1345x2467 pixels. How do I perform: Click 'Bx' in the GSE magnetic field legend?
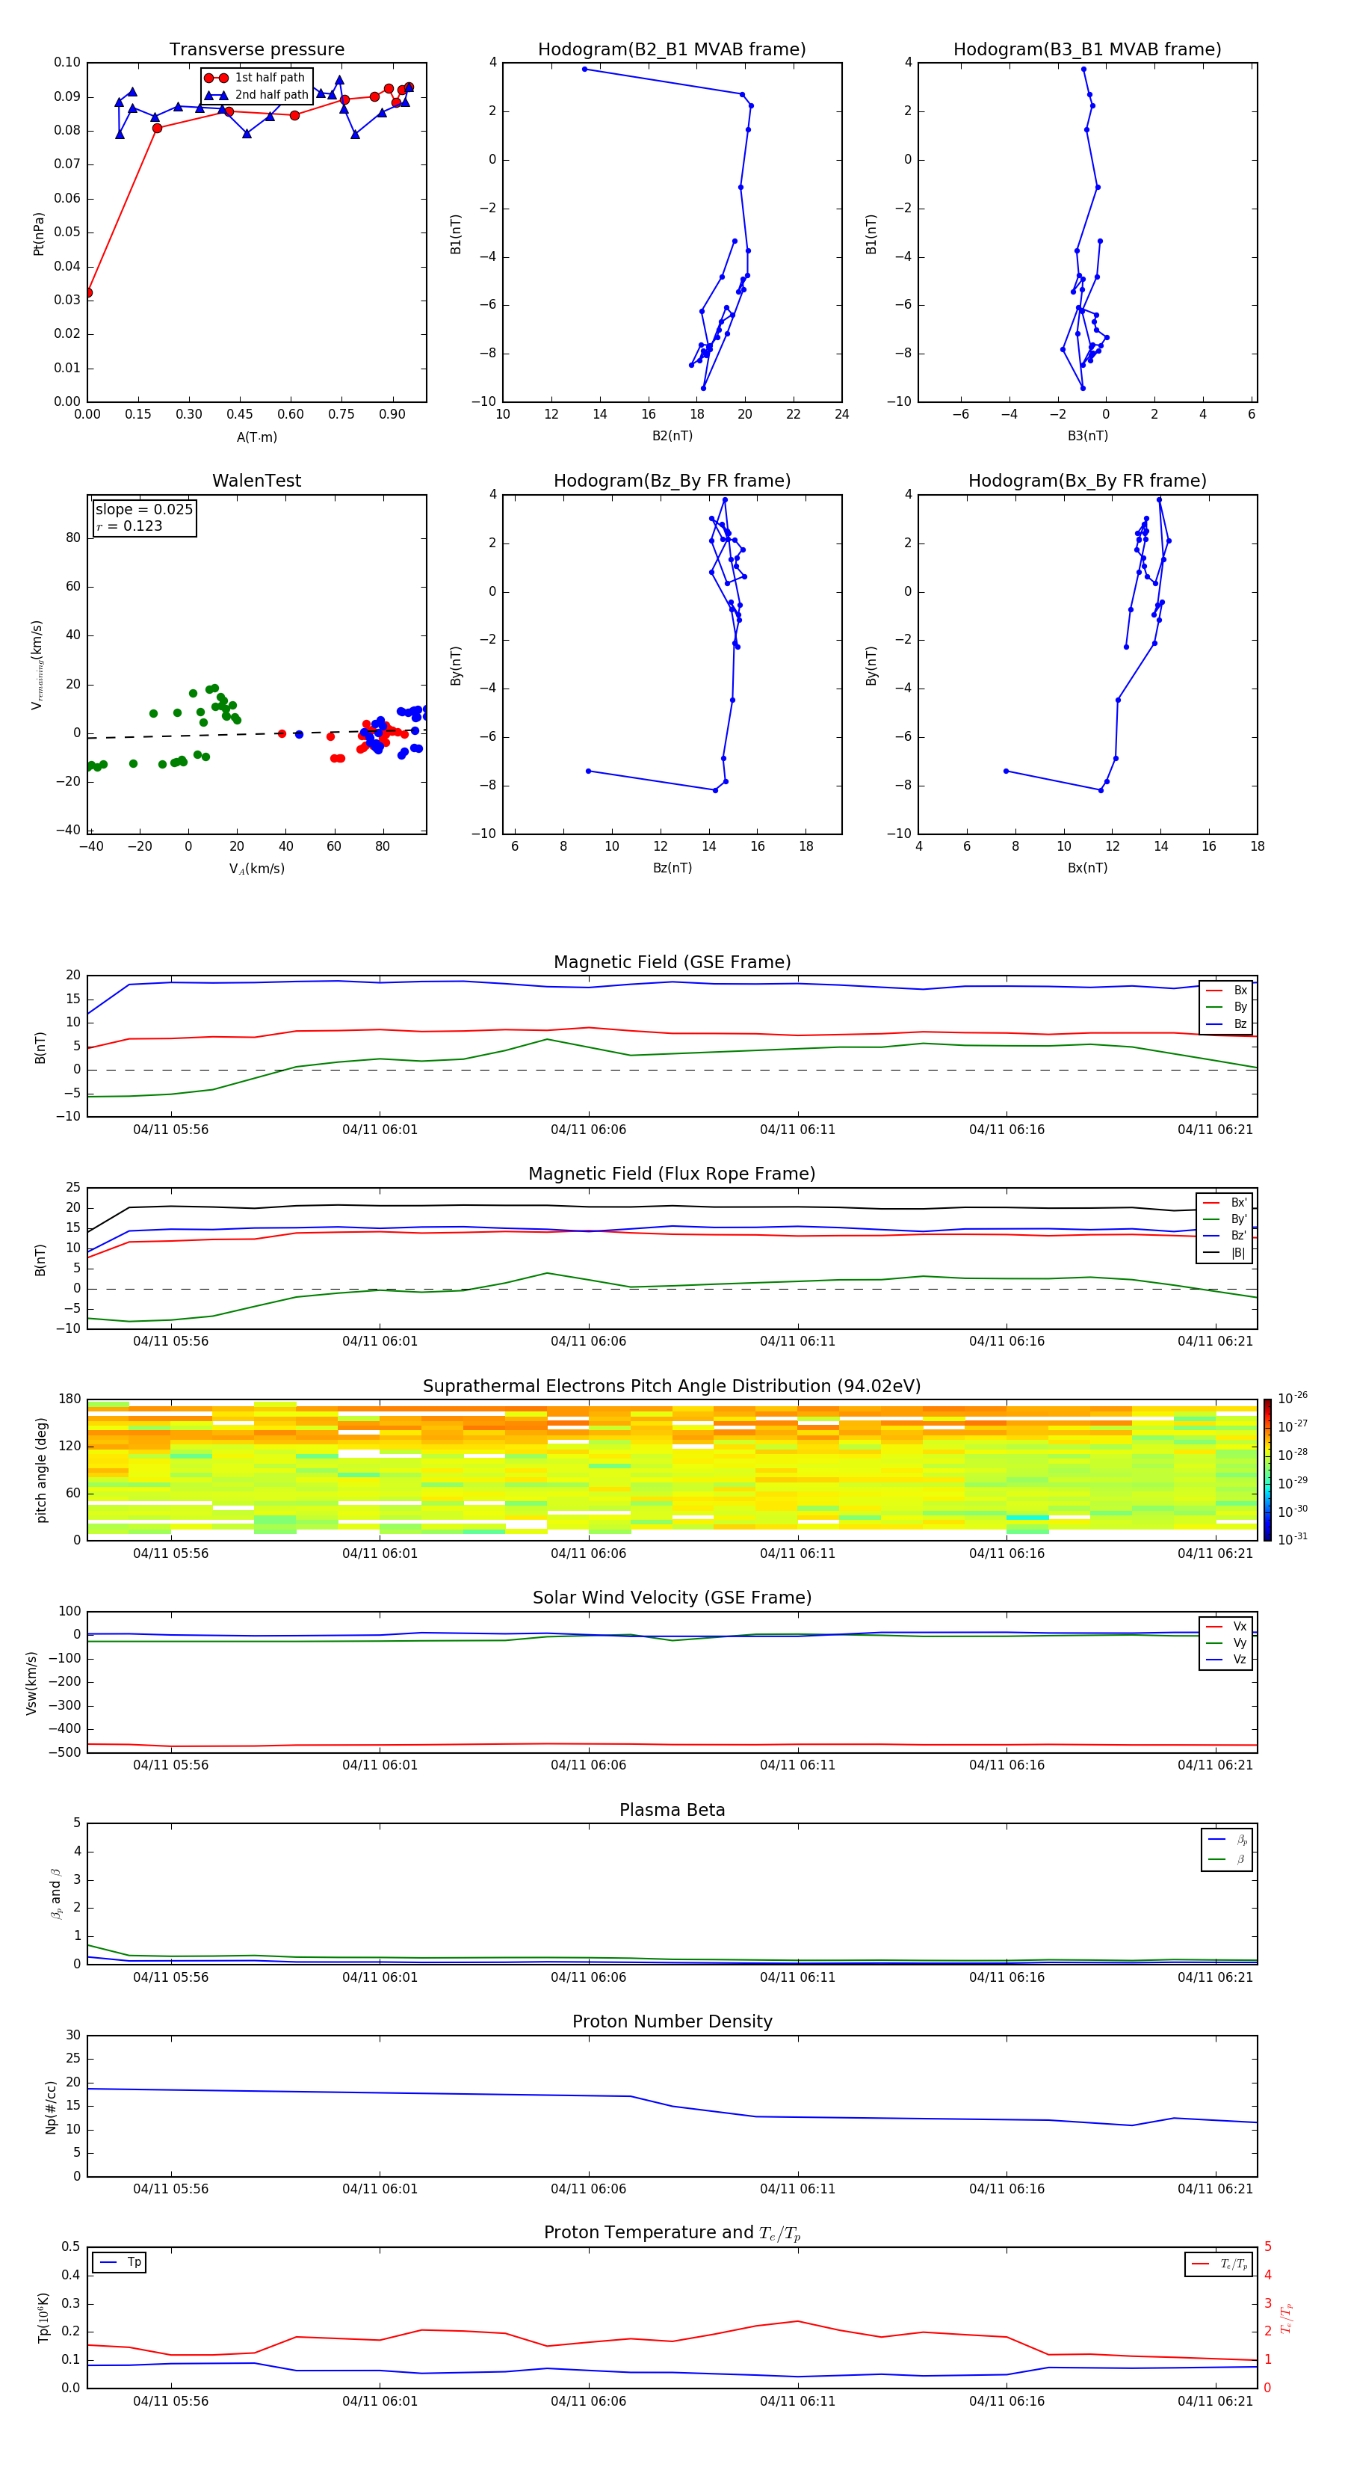tap(1227, 991)
